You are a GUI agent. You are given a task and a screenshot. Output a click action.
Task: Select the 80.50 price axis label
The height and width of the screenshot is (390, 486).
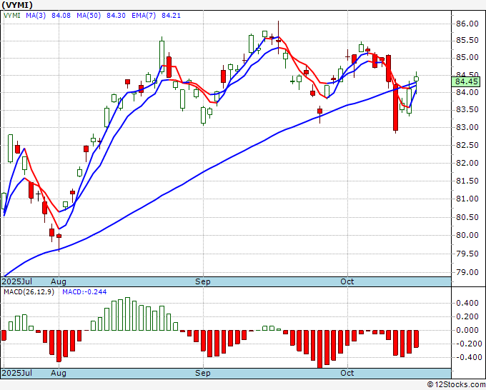467,217
